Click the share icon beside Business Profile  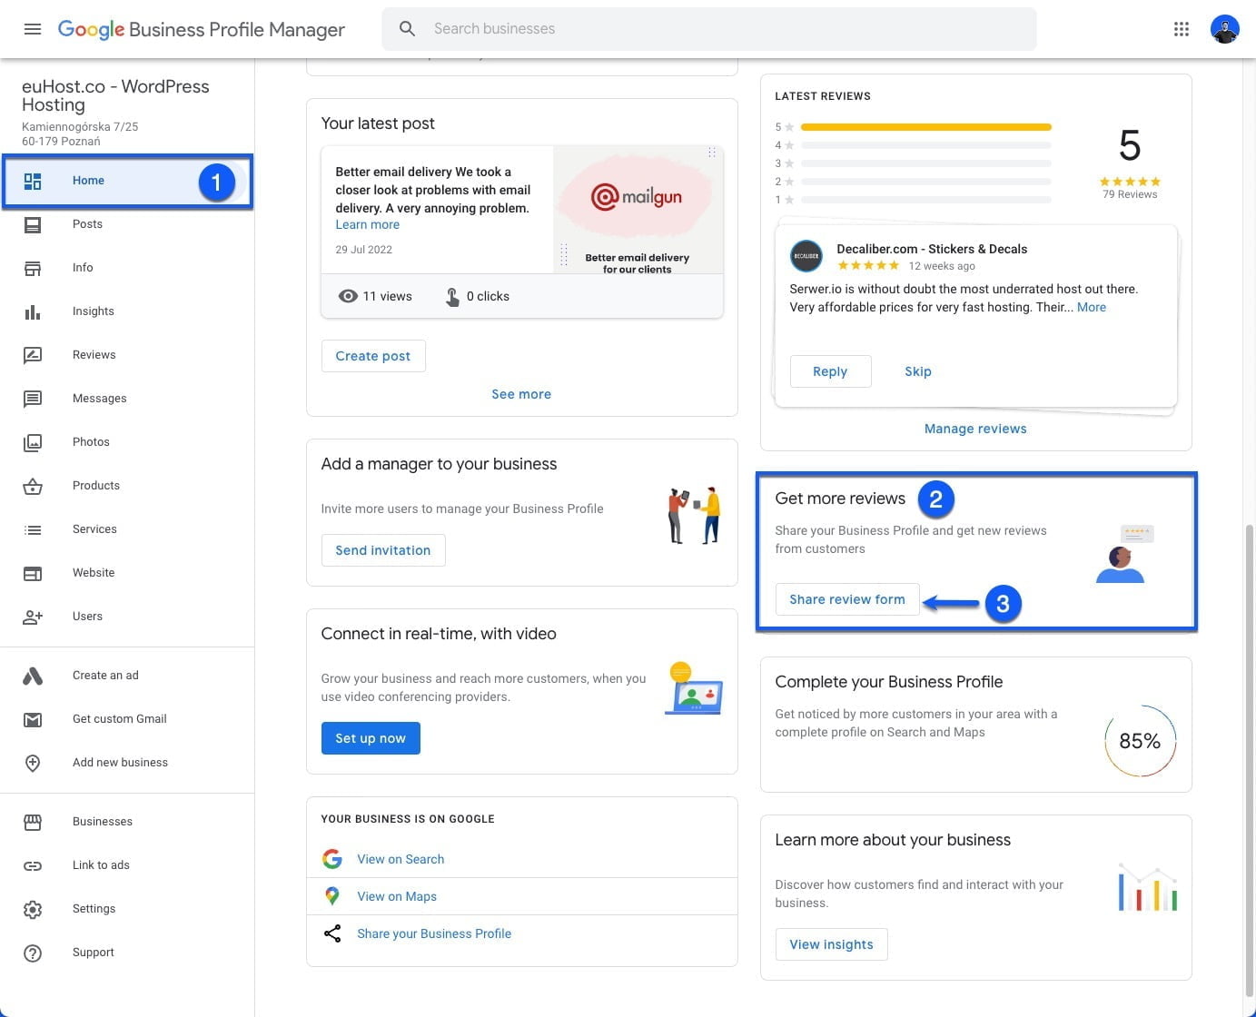coord(332,933)
